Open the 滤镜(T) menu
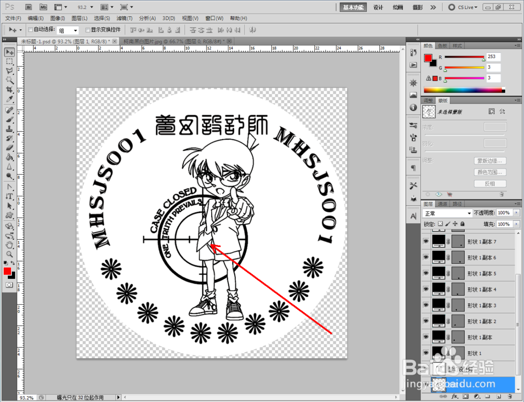The image size is (524, 402). (124, 18)
